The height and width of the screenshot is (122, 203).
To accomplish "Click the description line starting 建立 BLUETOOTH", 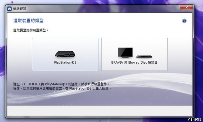I will (x=61, y=84).
